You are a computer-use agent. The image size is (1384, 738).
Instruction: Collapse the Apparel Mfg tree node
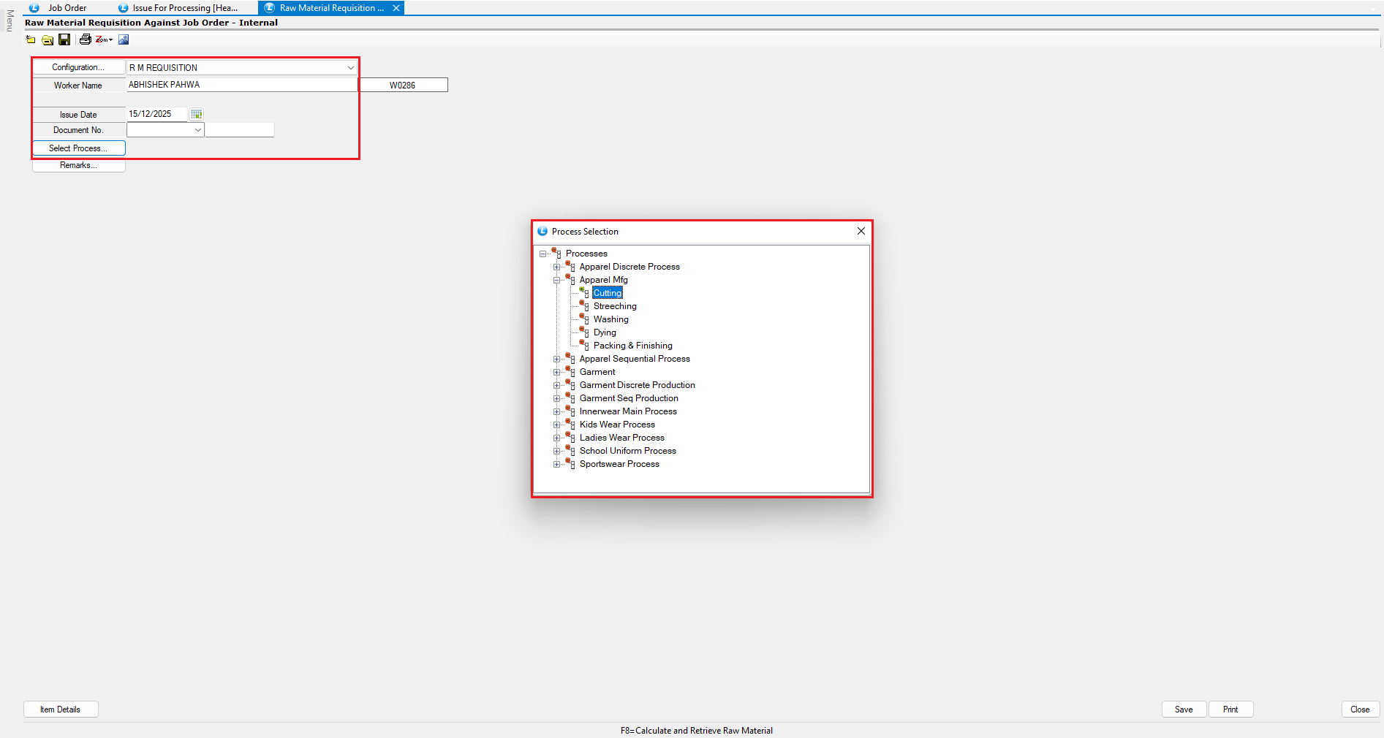[x=556, y=280]
